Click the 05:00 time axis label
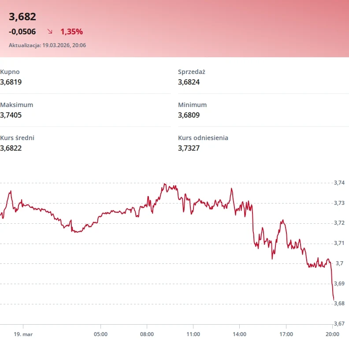 pyautogui.click(x=100, y=334)
